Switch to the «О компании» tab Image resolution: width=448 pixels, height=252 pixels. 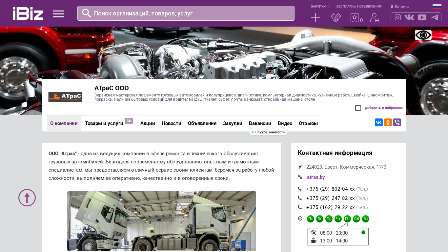[x=64, y=123]
